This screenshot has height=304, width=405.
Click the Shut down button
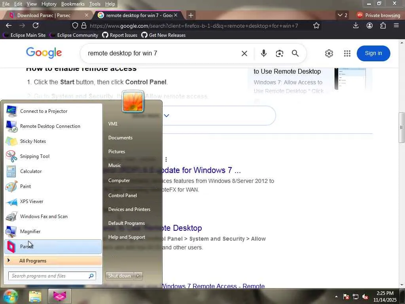click(x=119, y=276)
